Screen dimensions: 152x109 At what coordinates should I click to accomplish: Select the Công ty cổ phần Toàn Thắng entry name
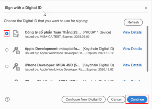53,32
